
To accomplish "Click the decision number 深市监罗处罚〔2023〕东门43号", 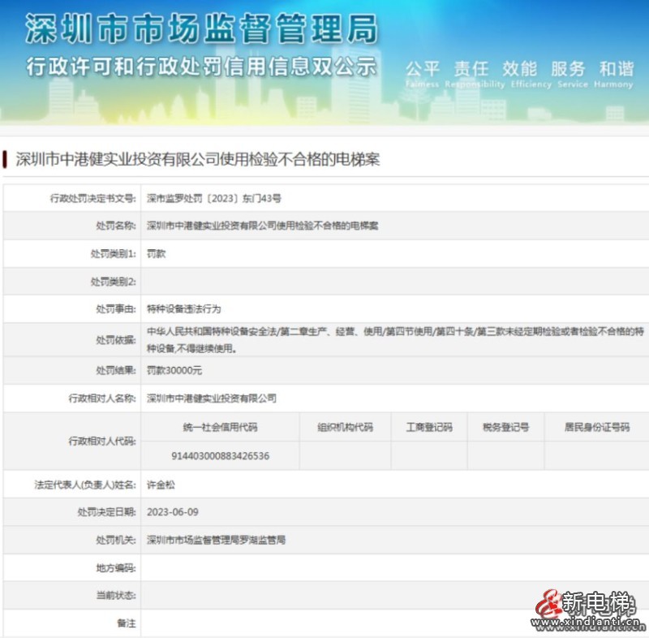I will 213,198.
